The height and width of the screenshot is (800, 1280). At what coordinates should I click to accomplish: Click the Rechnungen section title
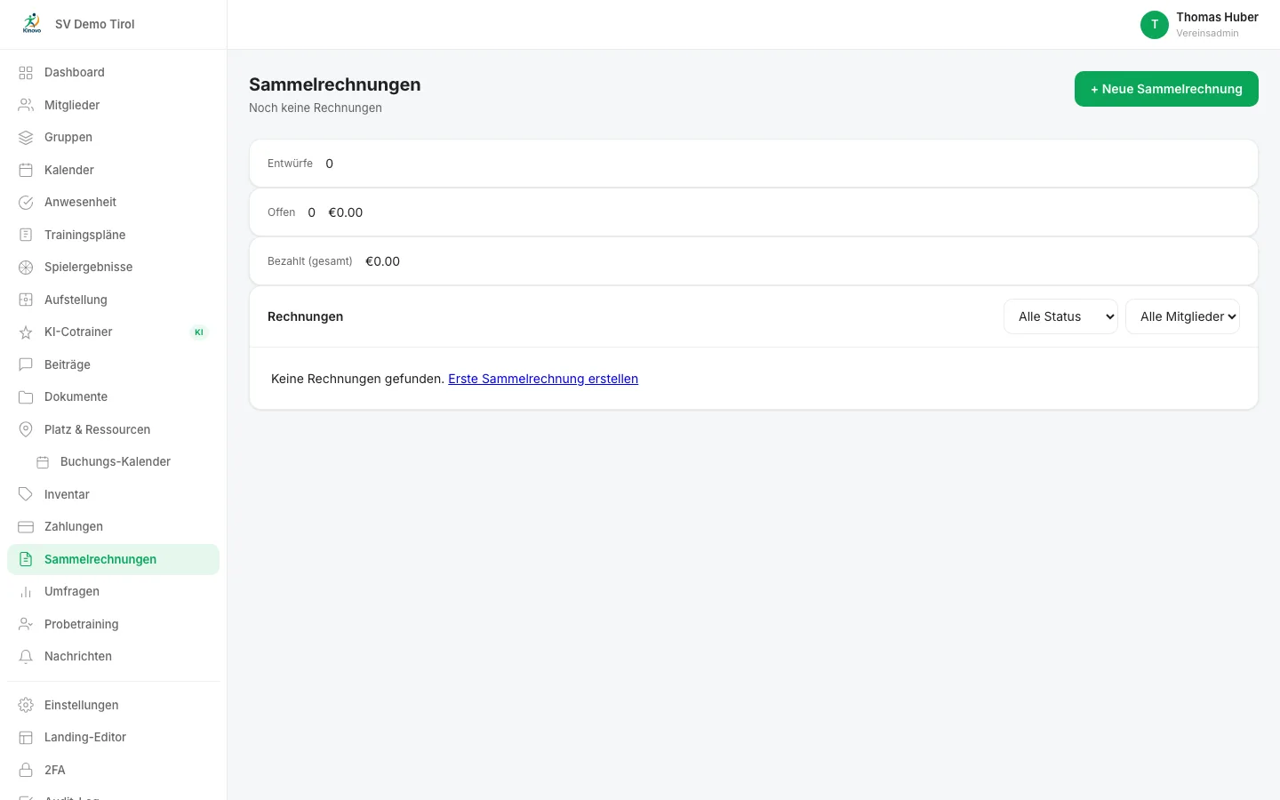coord(305,316)
